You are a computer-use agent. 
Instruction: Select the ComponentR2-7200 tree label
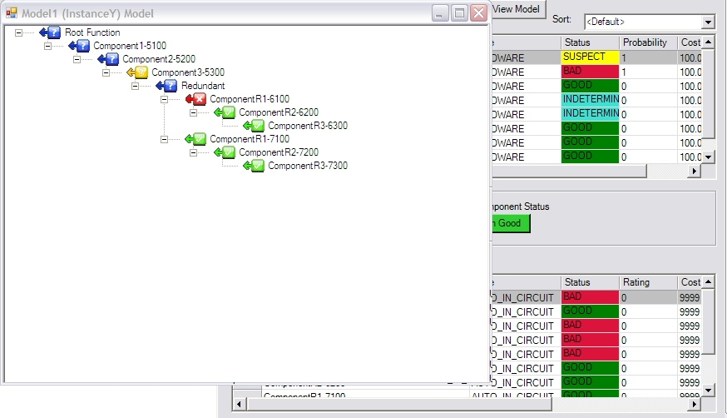click(279, 152)
